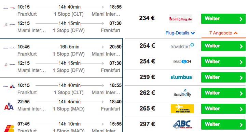Click the elumbus provider logo
Screen dimensions: 248x132
[182, 77]
